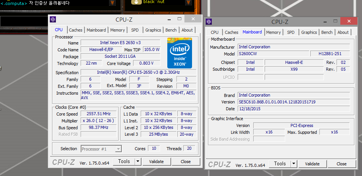Click the Android avatar icon beside black nut
Screen dimensions: 362x176
pos(137,2)
